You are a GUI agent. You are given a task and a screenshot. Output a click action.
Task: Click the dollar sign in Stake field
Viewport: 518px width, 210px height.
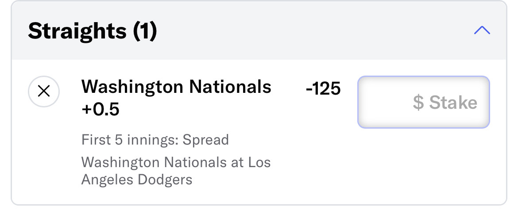418,102
